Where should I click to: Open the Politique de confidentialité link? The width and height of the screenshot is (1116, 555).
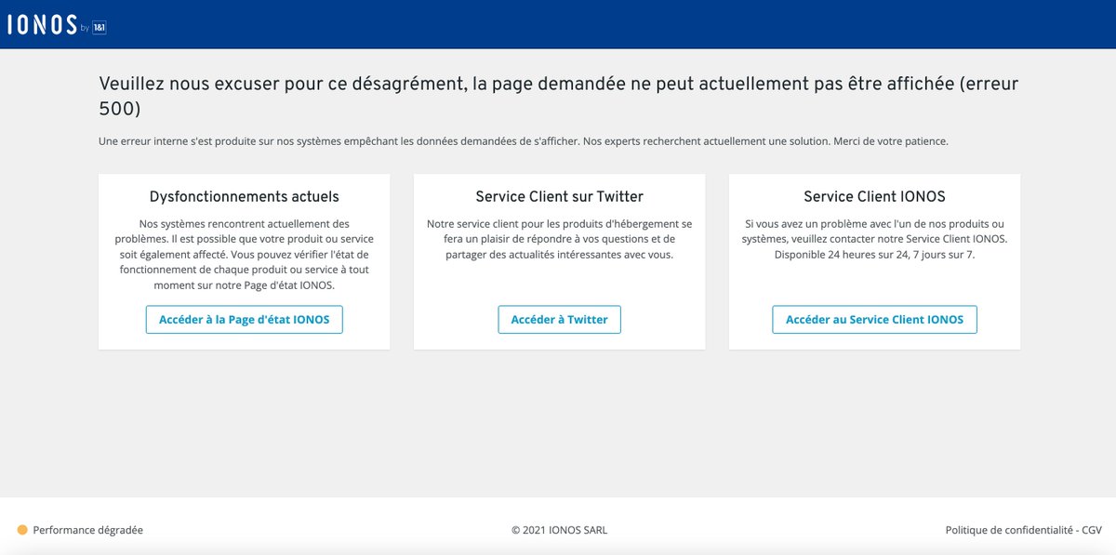pos(1009,530)
